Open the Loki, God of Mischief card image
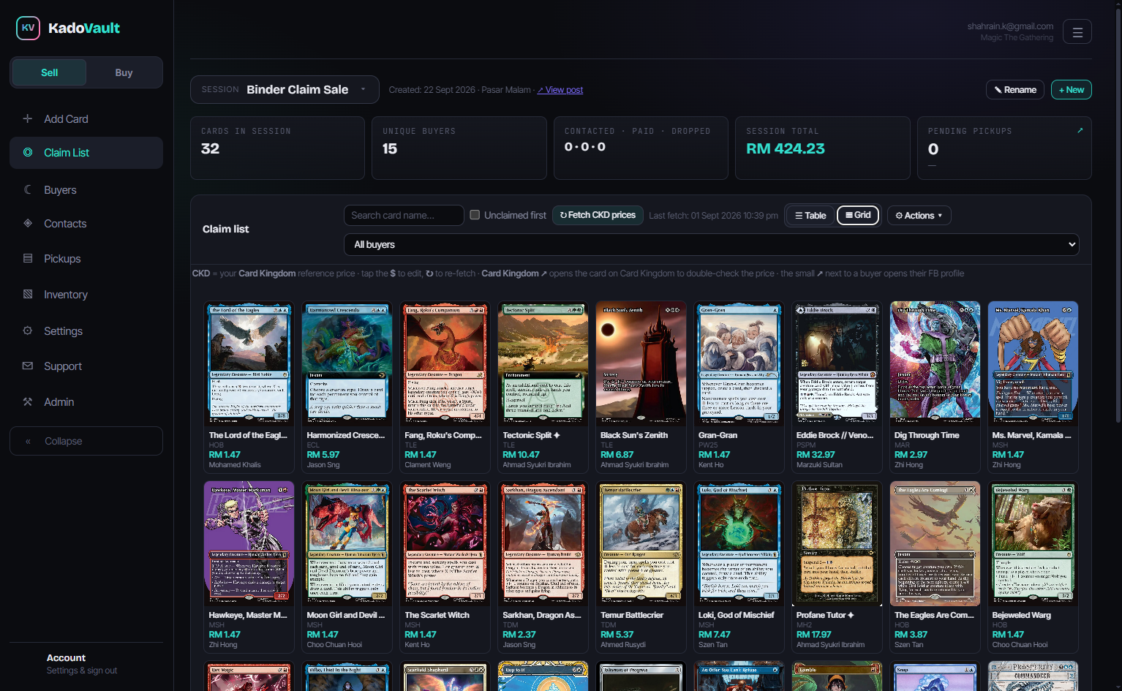 tap(739, 543)
